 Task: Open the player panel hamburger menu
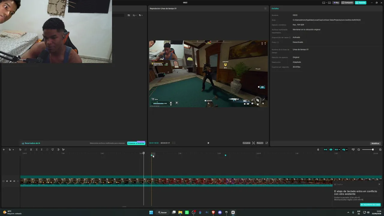coord(265,8)
